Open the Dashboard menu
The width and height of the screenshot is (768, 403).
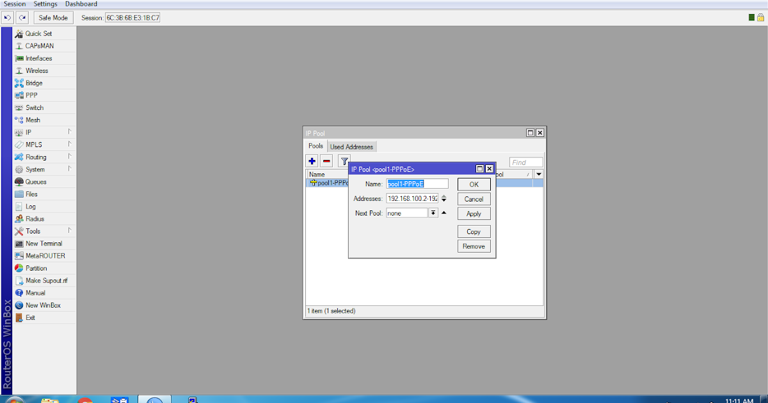(81, 4)
